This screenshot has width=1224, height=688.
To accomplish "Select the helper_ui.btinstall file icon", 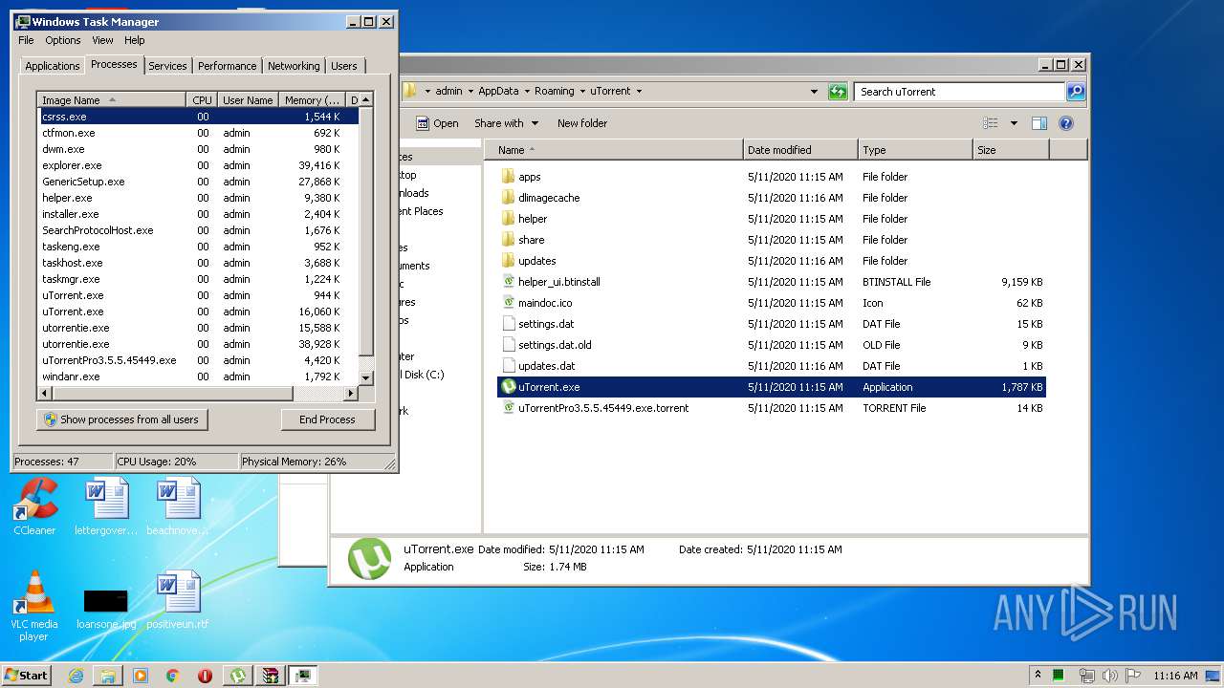I will click(x=508, y=282).
